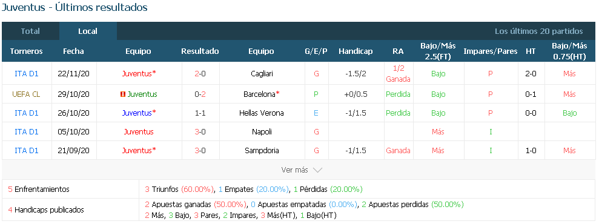Open the Sampdoria team link
This screenshot has height=224, width=599.
[x=262, y=150]
